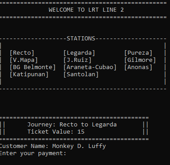This screenshot has width=170, height=165.
Task: Click the [Anonas] station label
Action: [138, 67]
